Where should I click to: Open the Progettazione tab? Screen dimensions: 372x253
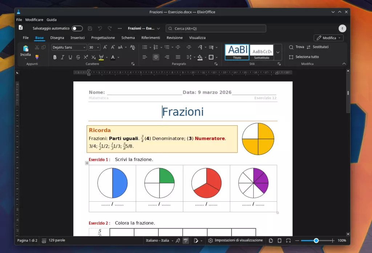[103, 38]
